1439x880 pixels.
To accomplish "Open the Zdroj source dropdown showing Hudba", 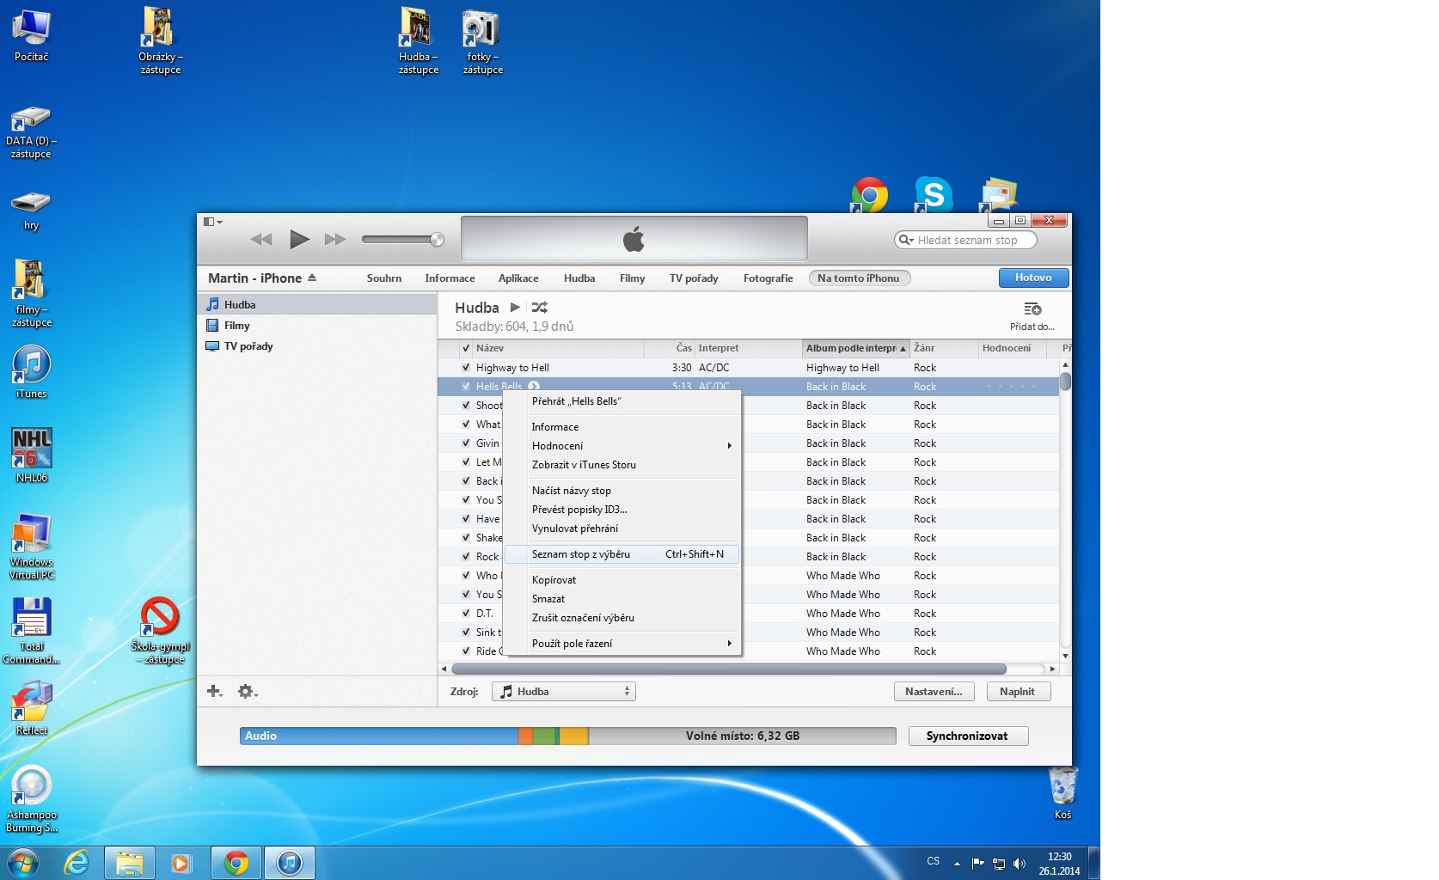I will (x=564, y=692).
